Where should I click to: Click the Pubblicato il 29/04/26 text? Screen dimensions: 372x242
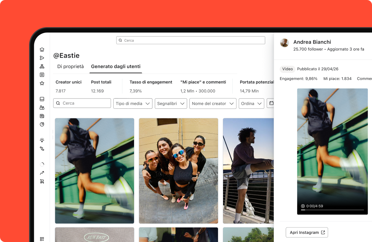coord(318,69)
